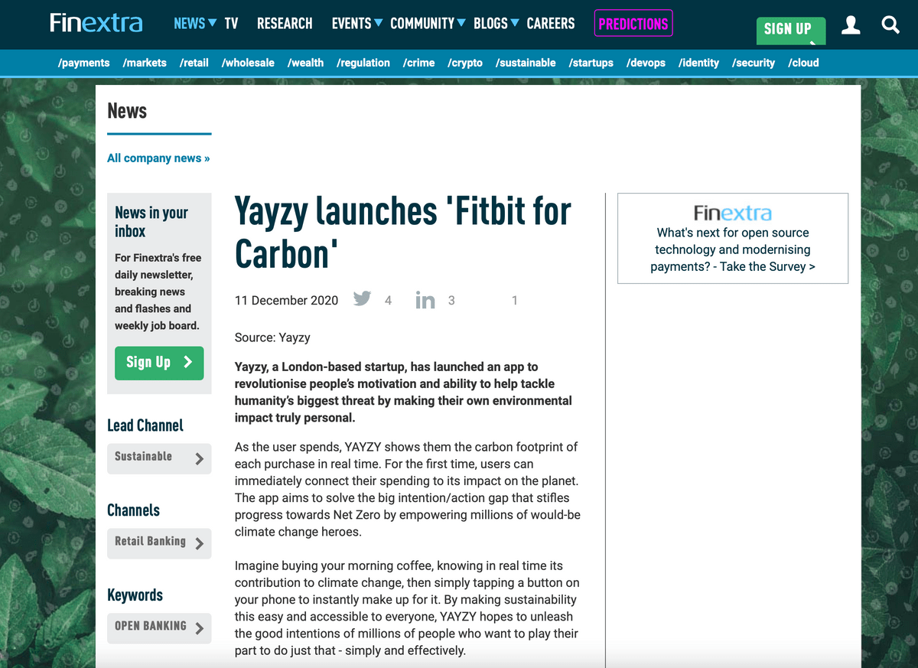Click the arrow on Retail Banking button
Image resolution: width=918 pixels, height=668 pixels.
(x=200, y=544)
